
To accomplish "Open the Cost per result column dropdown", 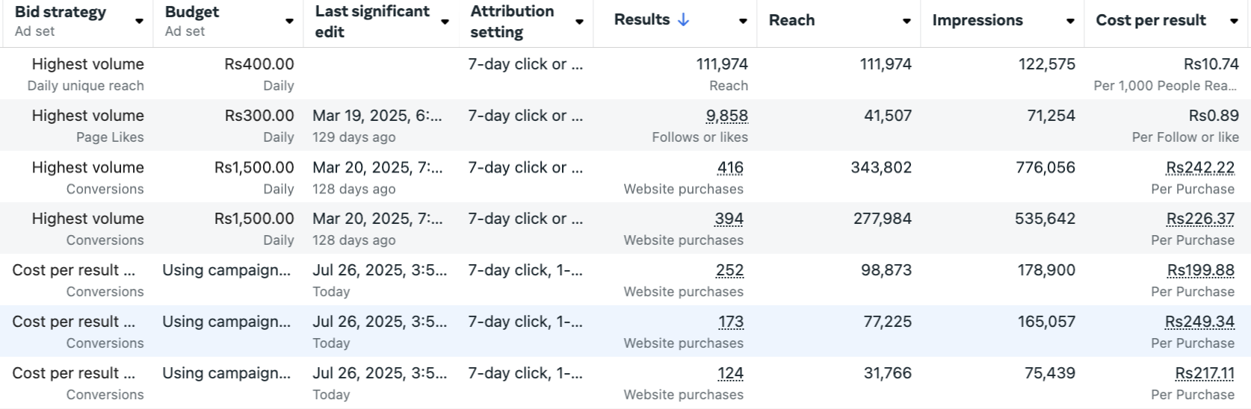I will coord(1234,21).
